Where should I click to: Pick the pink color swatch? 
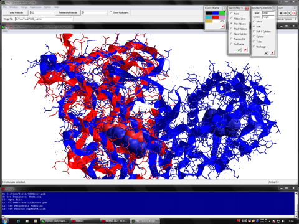point(222,17)
